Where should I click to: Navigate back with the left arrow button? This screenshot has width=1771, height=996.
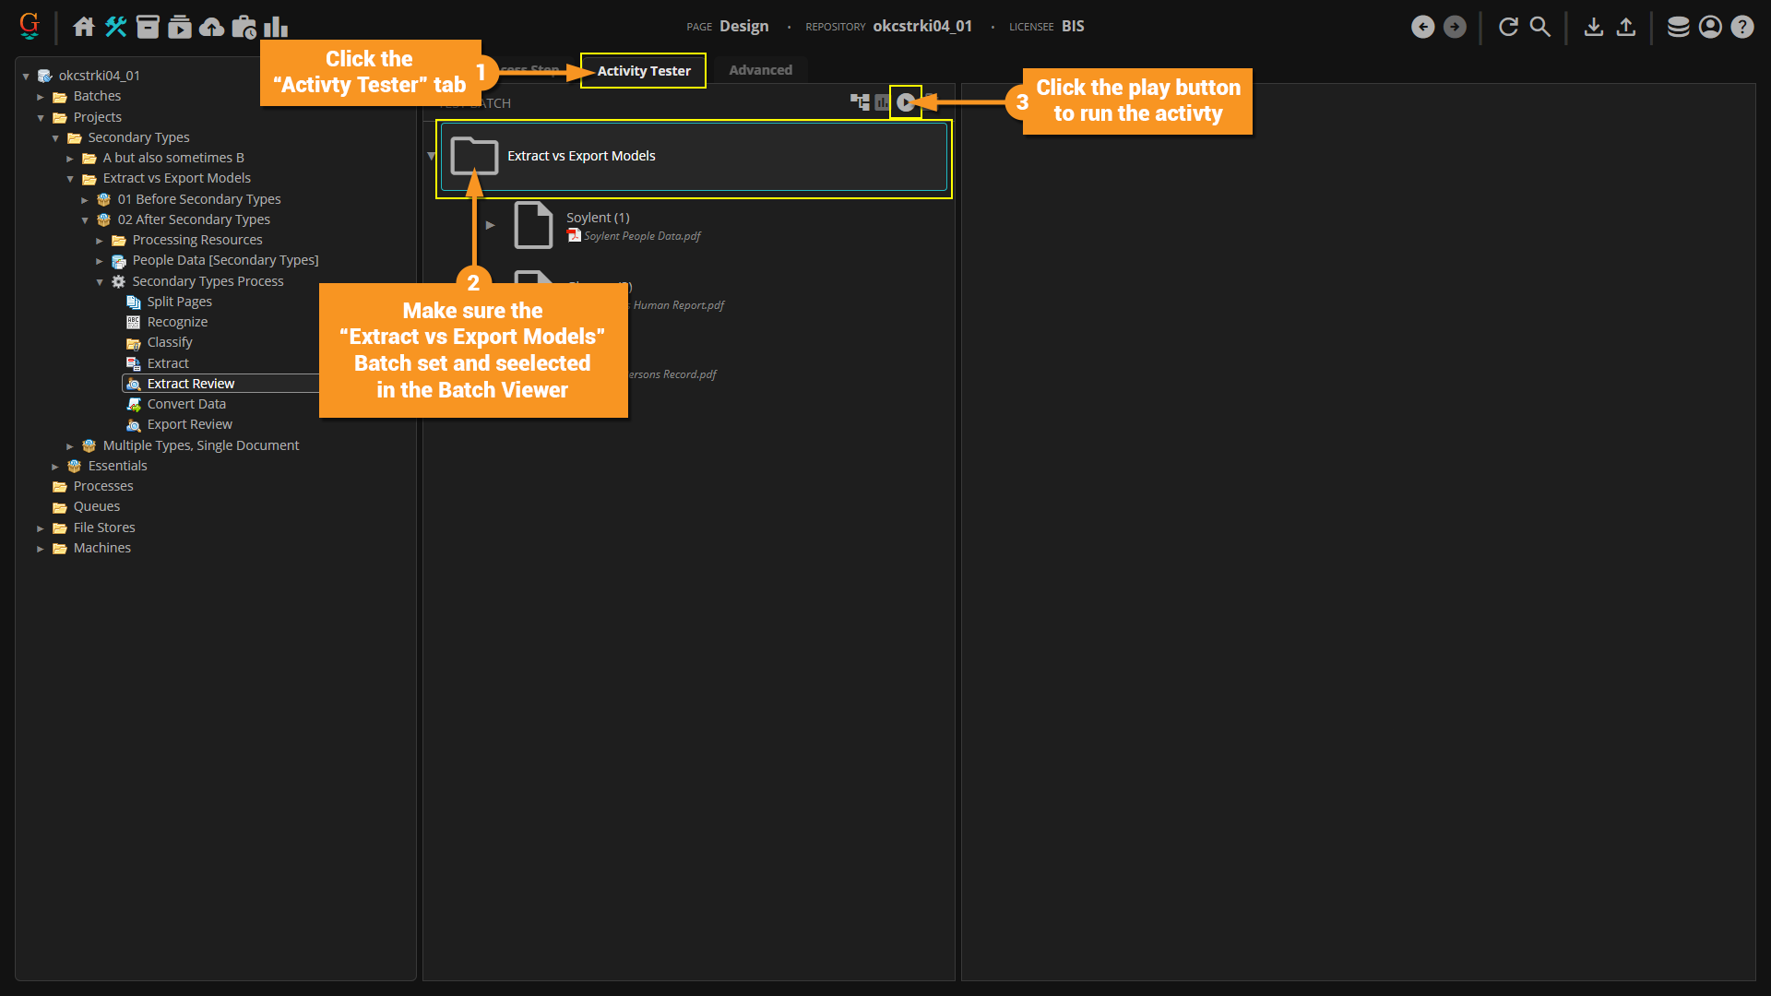tap(1422, 27)
